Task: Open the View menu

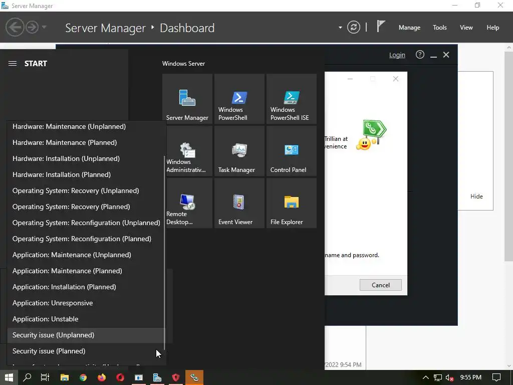Action: click(x=466, y=28)
